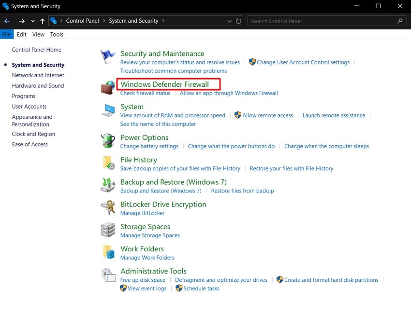Click Control Panel in the breadcrumb
The height and width of the screenshot is (316, 411).
[x=82, y=21]
